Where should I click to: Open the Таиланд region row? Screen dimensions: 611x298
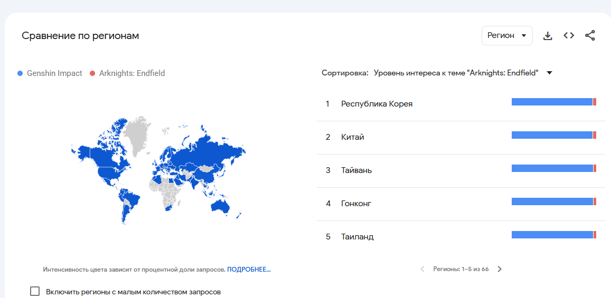pos(357,237)
